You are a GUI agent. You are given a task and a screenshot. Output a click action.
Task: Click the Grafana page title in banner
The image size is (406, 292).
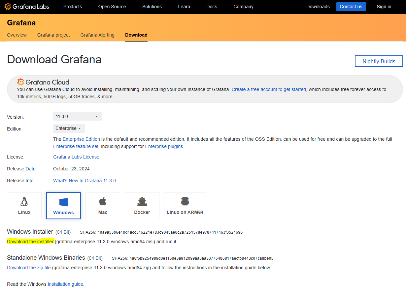point(21,23)
